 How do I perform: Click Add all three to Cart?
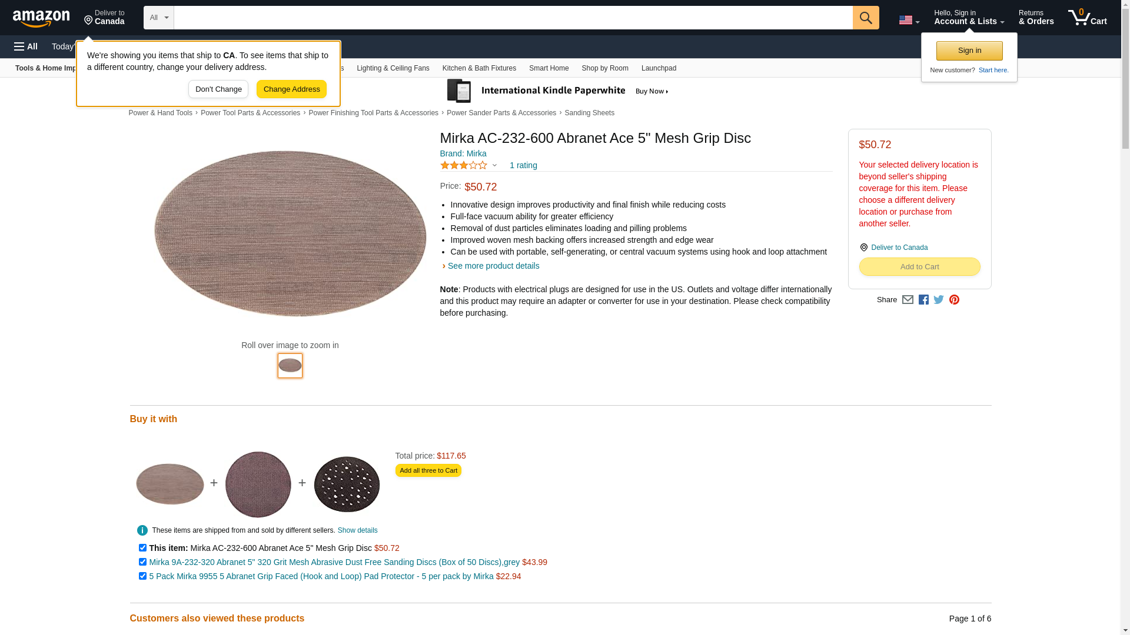pos(428,470)
